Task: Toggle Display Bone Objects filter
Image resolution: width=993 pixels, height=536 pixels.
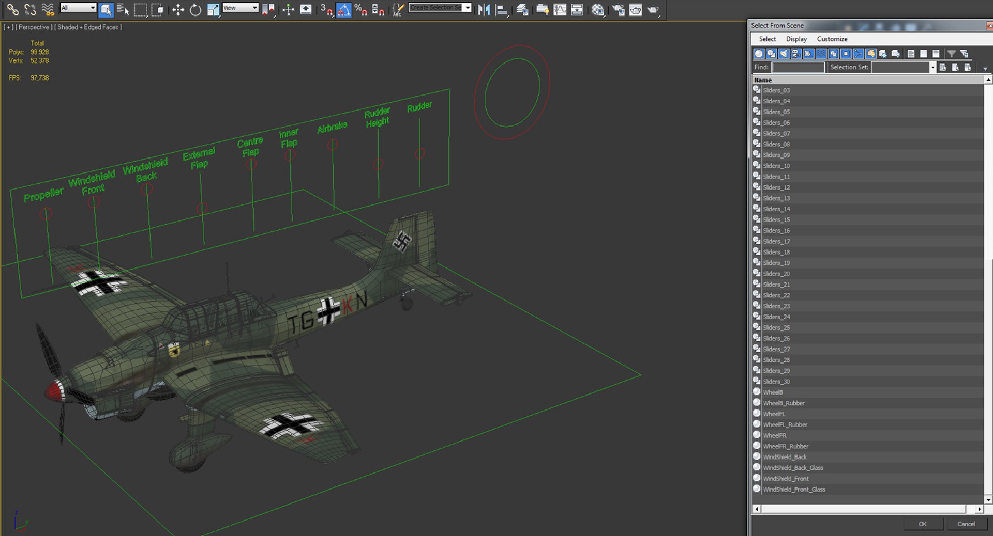Action: pos(858,54)
